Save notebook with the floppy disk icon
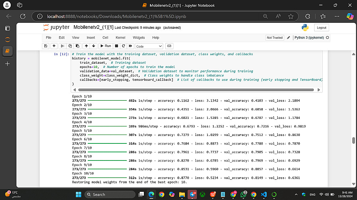This screenshot has width=357, height=200. pos(45,46)
